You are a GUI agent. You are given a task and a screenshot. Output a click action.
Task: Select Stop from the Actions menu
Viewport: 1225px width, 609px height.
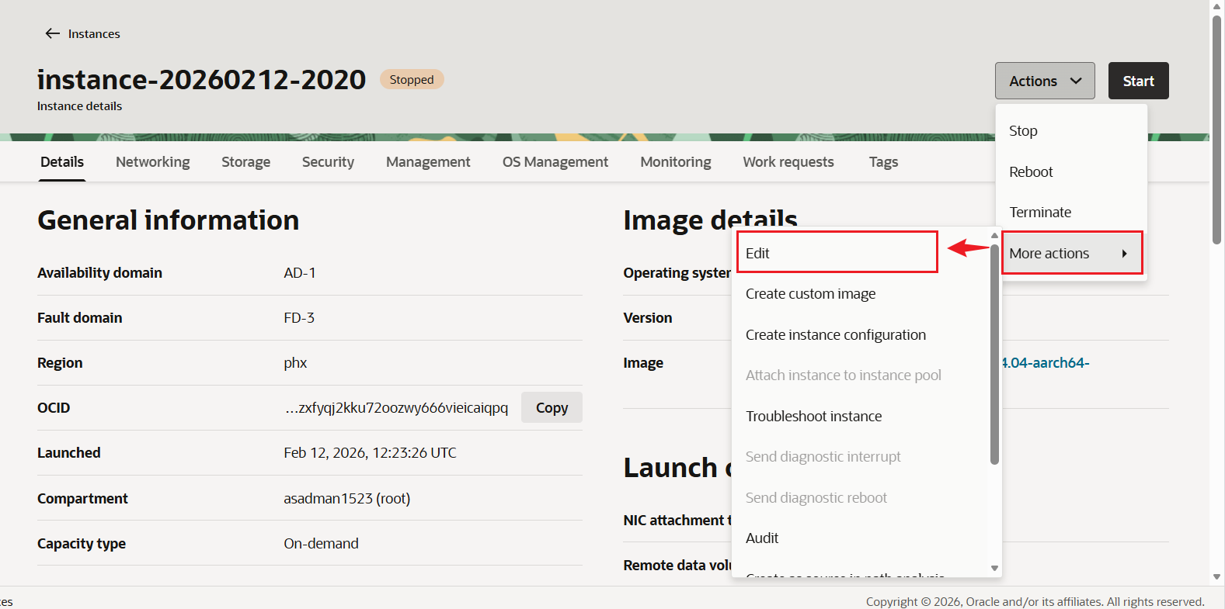(x=1071, y=131)
